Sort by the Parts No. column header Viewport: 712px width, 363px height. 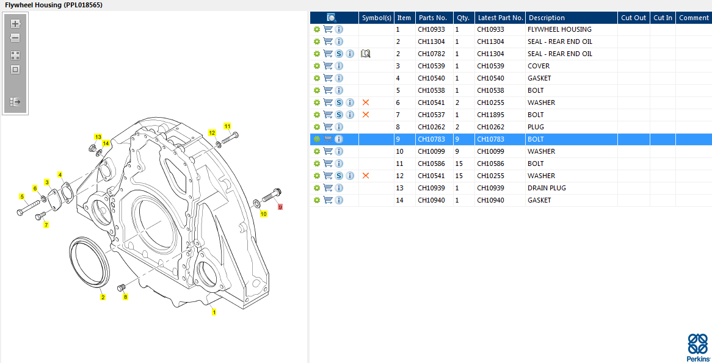tap(433, 18)
